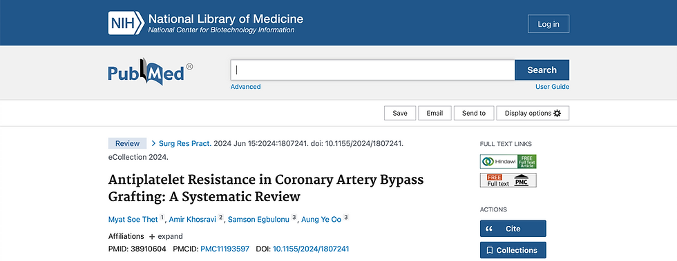Click the NIH logo icon
This screenshot has height=261, width=677.
tap(126, 23)
